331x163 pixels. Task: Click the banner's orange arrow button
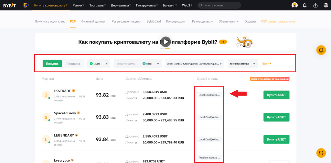click(223, 42)
